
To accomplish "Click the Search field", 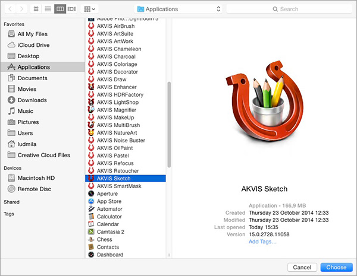I will [289, 9].
